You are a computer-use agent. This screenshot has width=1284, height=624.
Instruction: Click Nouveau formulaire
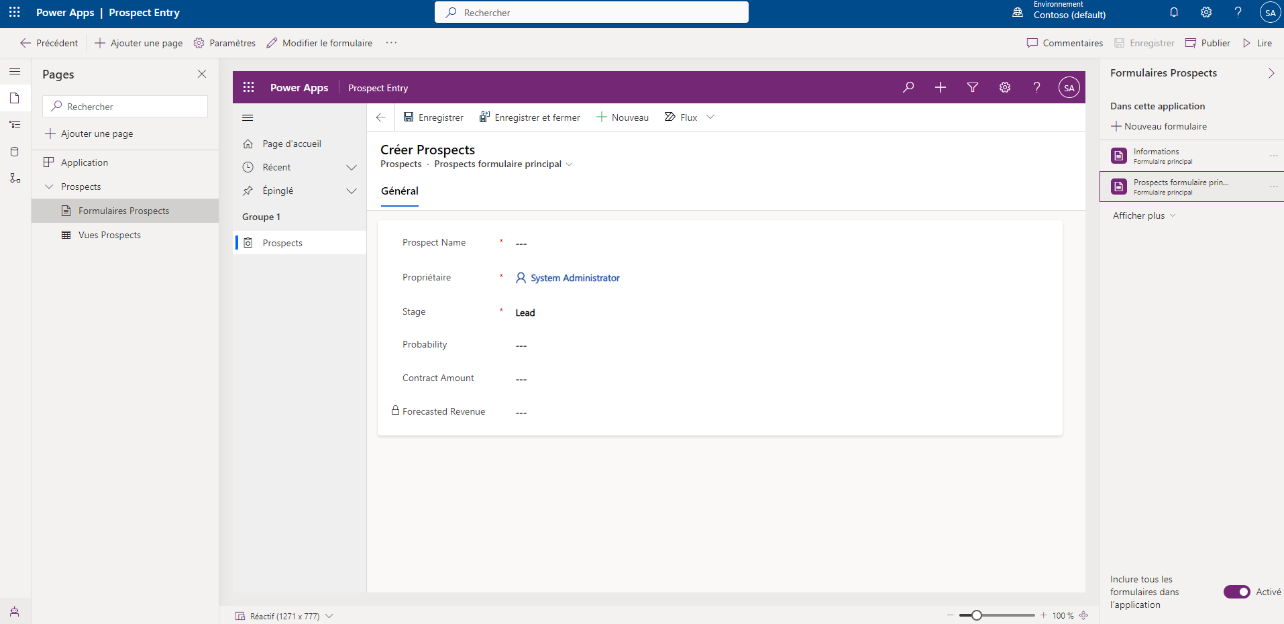coord(1159,126)
